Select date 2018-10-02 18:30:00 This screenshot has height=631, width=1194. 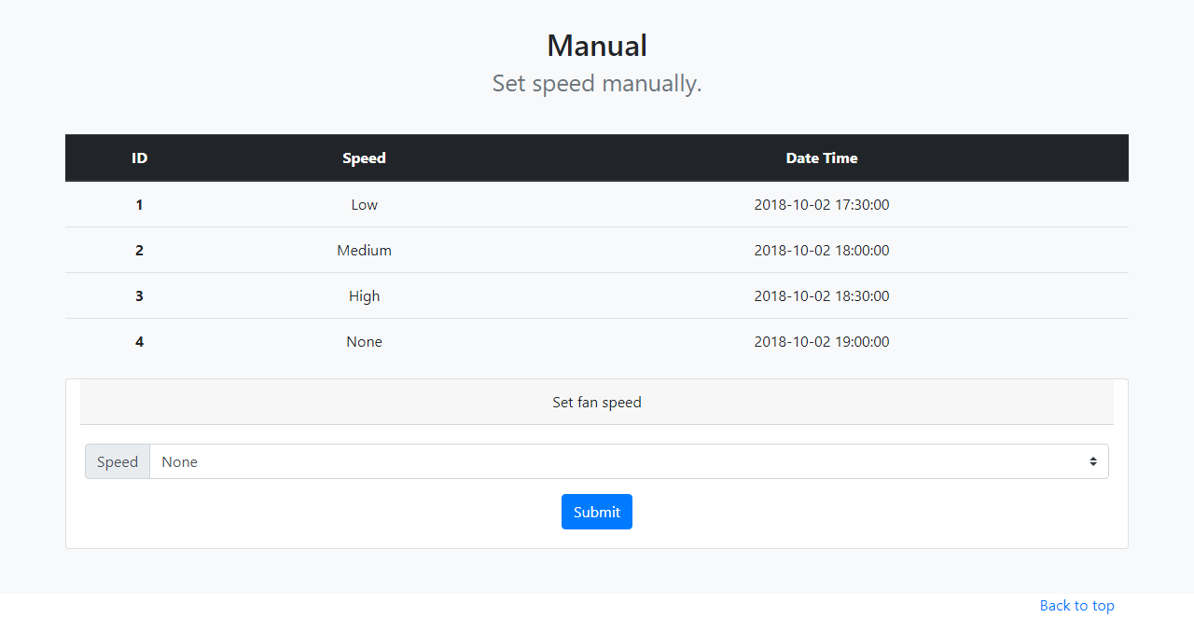tap(822, 295)
